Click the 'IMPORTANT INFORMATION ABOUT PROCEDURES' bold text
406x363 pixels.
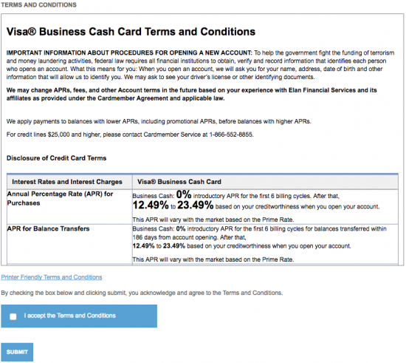129,53
